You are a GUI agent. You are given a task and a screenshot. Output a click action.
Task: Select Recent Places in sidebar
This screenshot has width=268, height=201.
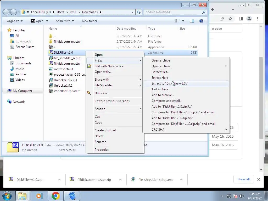pyautogui.click(x=22, y=47)
